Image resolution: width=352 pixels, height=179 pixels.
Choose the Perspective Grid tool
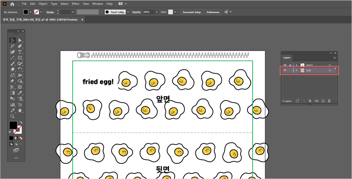(12, 87)
